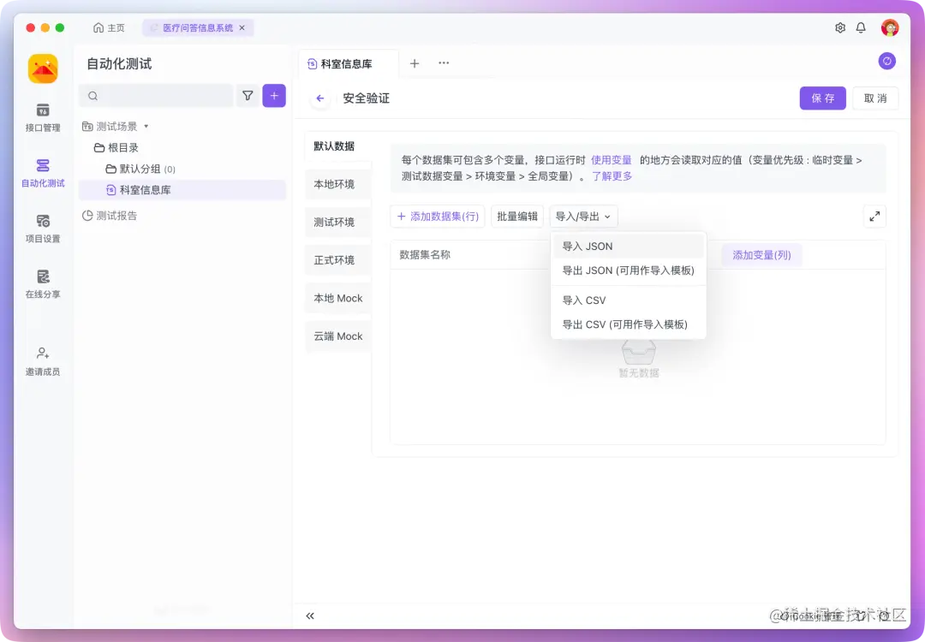Go back using the arrow beside 安全验证
The width and height of the screenshot is (925, 642).
(319, 98)
